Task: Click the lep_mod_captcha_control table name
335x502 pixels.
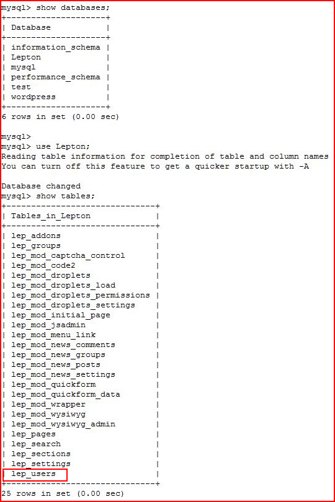Action: click(x=68, y=255)
